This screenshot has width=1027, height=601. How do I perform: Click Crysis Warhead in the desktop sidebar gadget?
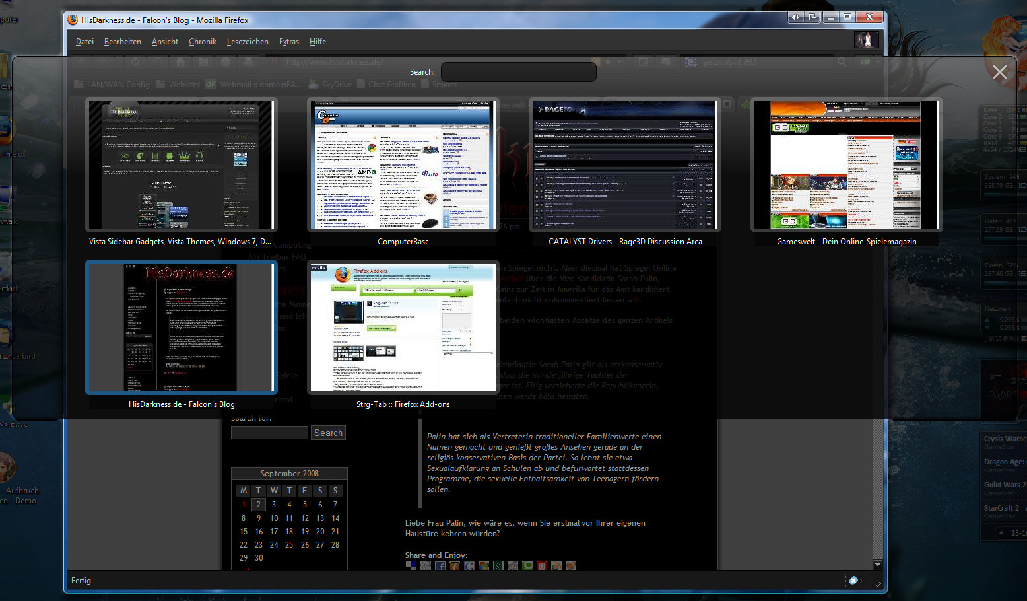(x=1005, y=439)
